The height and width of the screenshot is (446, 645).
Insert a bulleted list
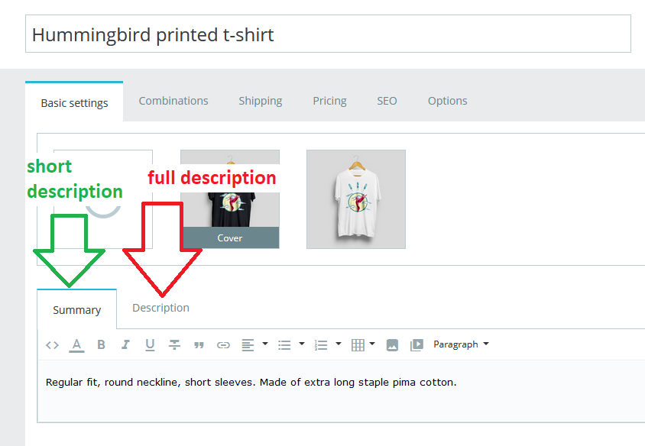point(284,345)
